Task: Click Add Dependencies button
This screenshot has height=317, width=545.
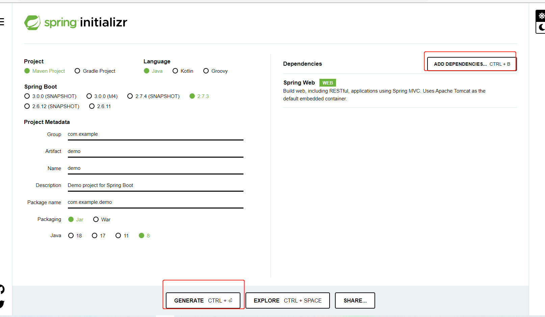Action: point(471,64)
